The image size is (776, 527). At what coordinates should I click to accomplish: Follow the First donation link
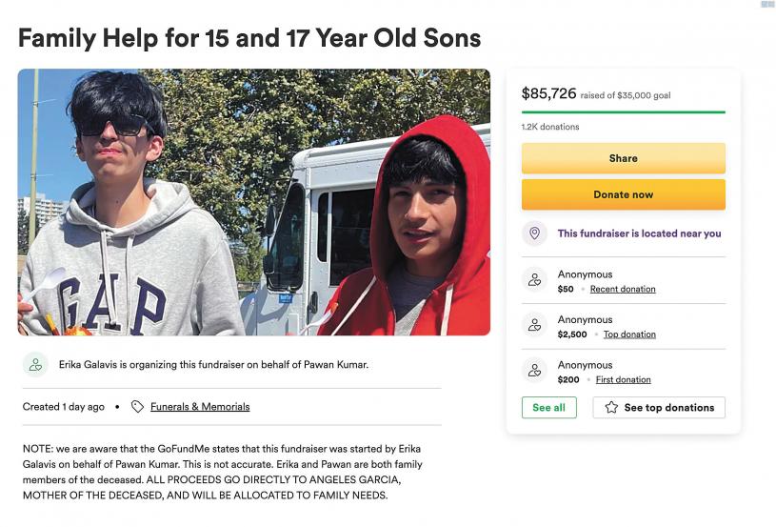[x=624, y=379]
